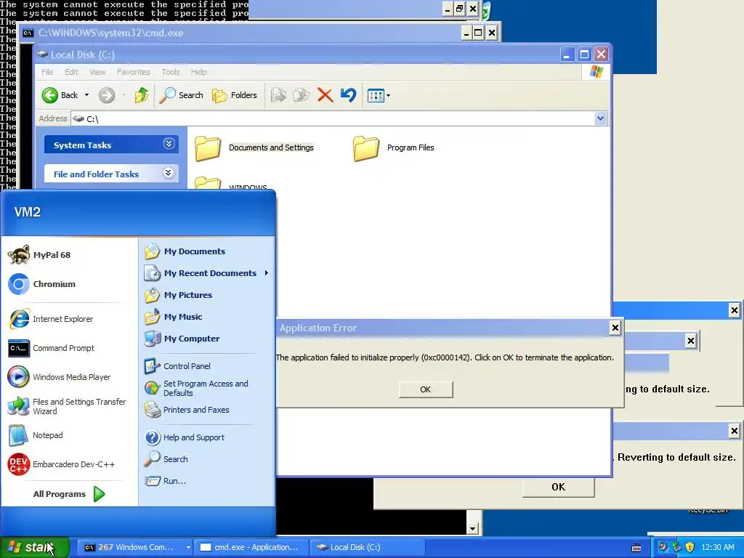Screen dimensions: 744x558
Task: Open Back button history dropdown arrow
Action: click(86, 95)
